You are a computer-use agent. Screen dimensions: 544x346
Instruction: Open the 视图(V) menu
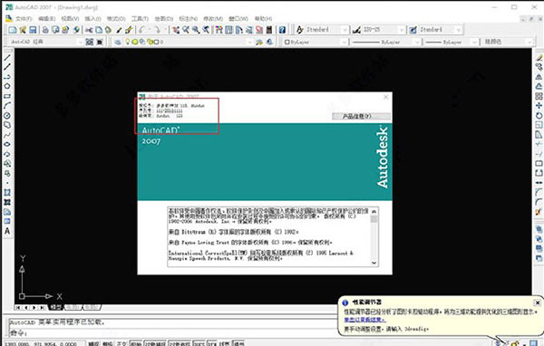point(70,18)
